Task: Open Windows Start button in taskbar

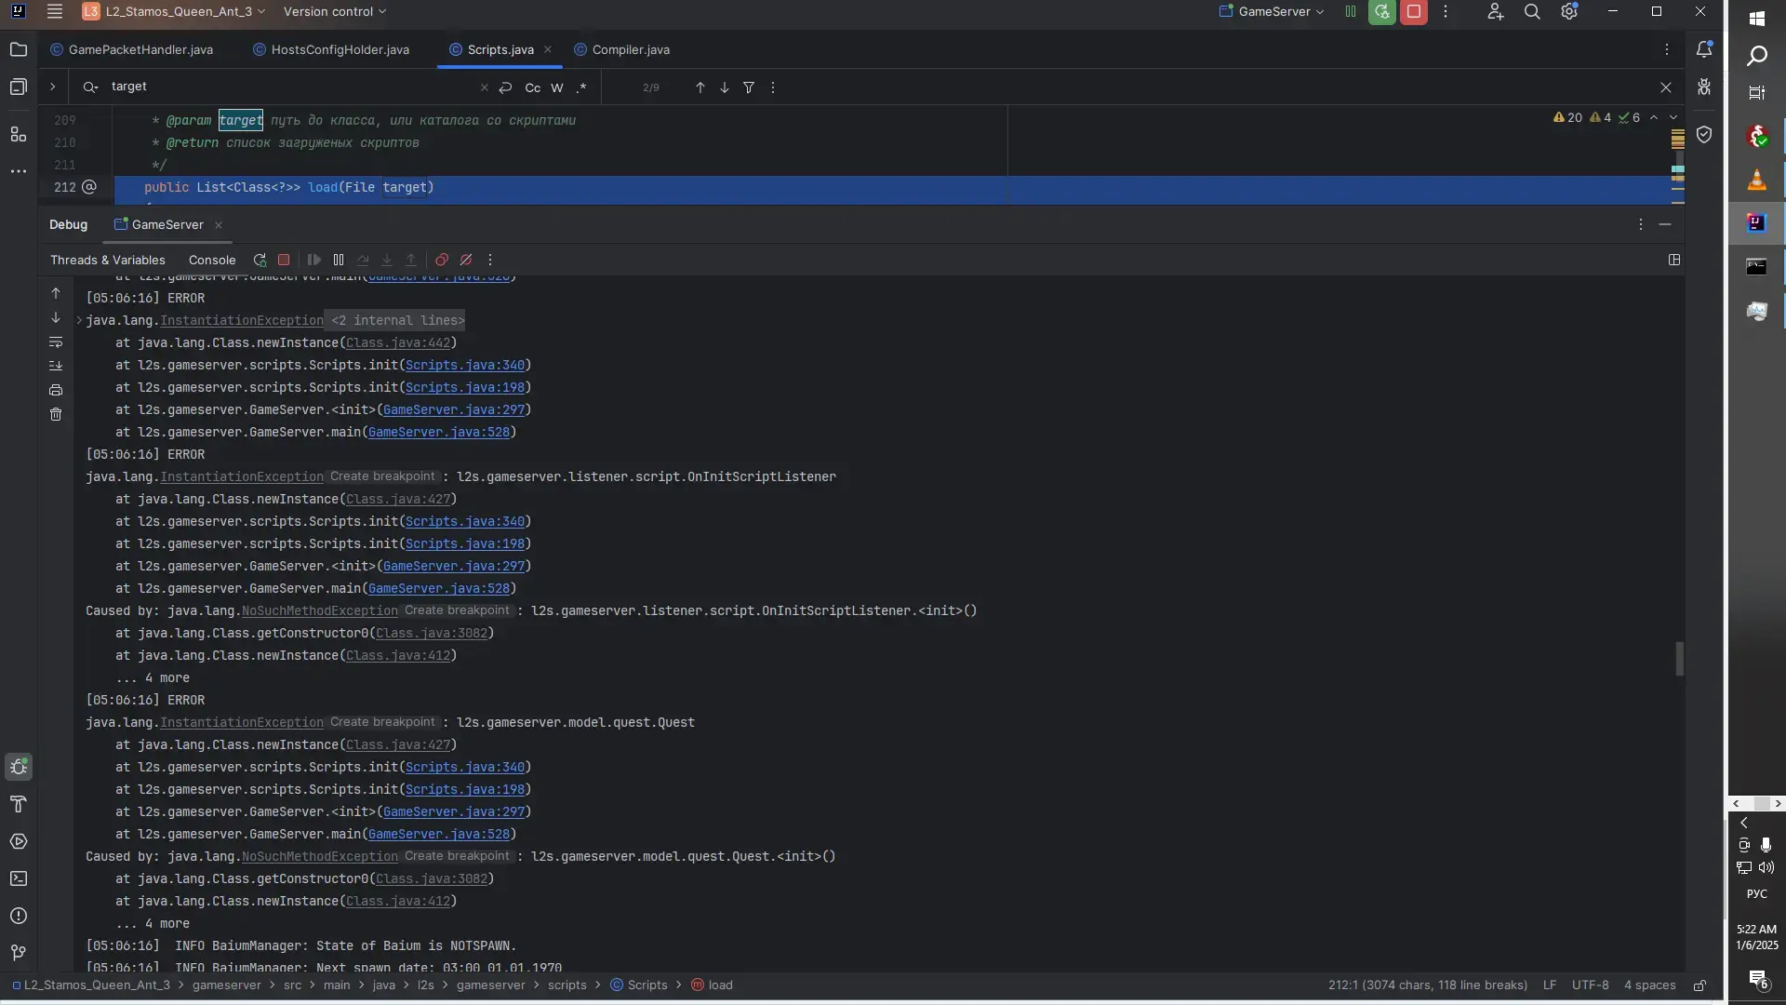Action: (1757, 19)
